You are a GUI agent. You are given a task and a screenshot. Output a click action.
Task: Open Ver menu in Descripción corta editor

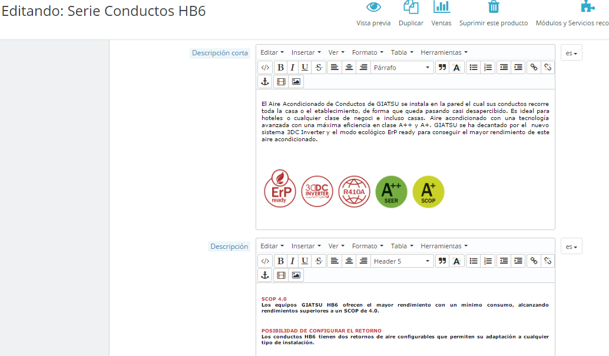336,52
